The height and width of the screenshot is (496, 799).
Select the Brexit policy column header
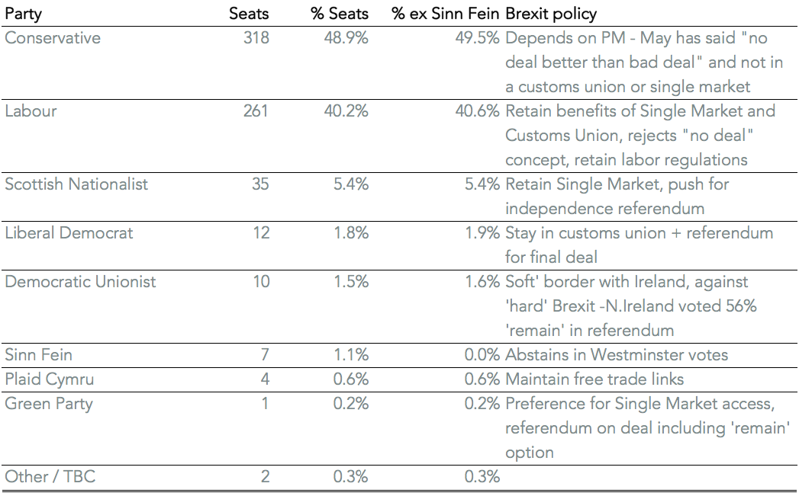click(x=551, y=14)
